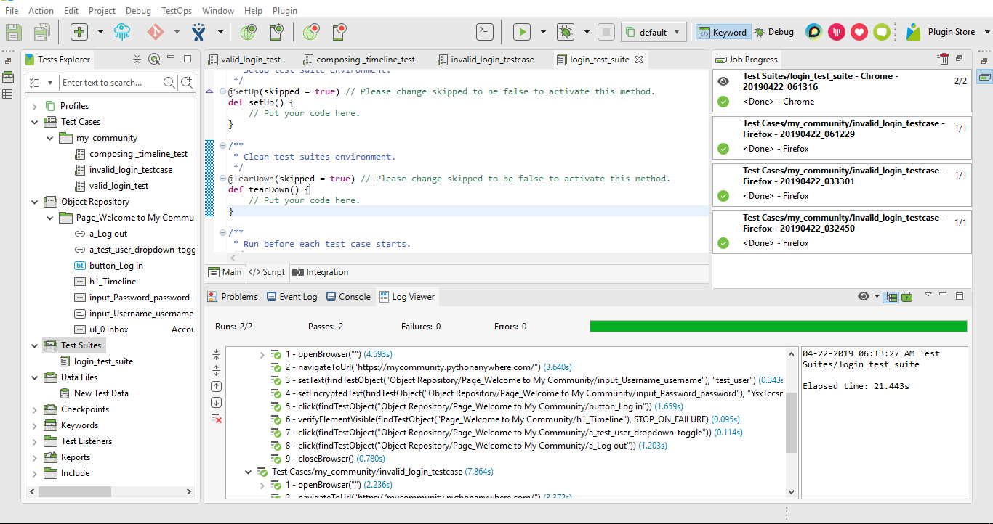Click the green Run test button
Screen dimensions: 993x524
(x=521, y=32)
